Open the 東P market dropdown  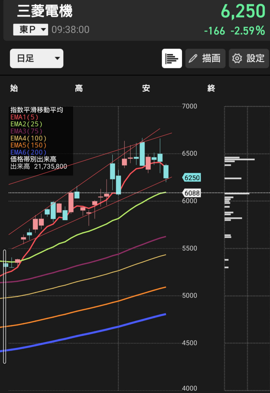pyautogui.click(x=30, y=29)
